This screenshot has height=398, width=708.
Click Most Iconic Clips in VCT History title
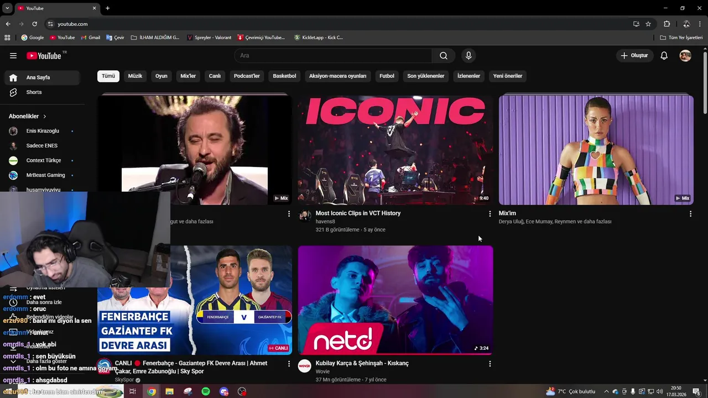tap(358, 213)
